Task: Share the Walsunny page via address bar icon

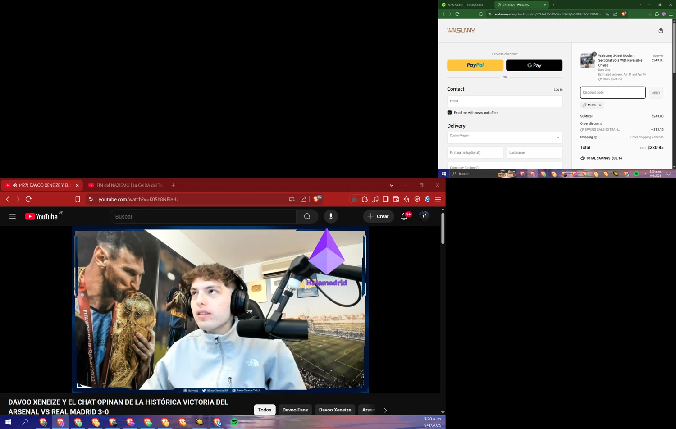Action: pos(615,14)
